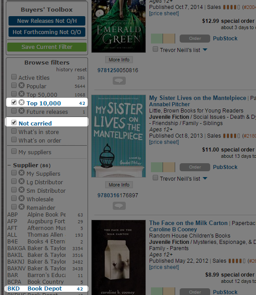The height and width of the screenshot is (295, 256).
Task: Click the exclude icon beside Lg Distributor
Action: tap(22, 182)
